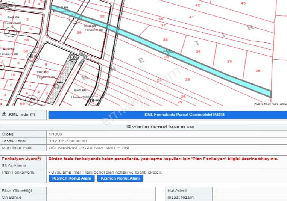Viewport: 287px width, 201px height.
Task: Click the plan notes attachment text
Action: click(x=105, y=172)
